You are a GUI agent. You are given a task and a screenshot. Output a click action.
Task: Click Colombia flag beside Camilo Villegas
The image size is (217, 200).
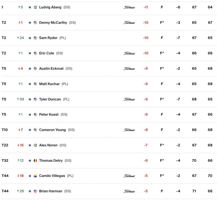36,176
